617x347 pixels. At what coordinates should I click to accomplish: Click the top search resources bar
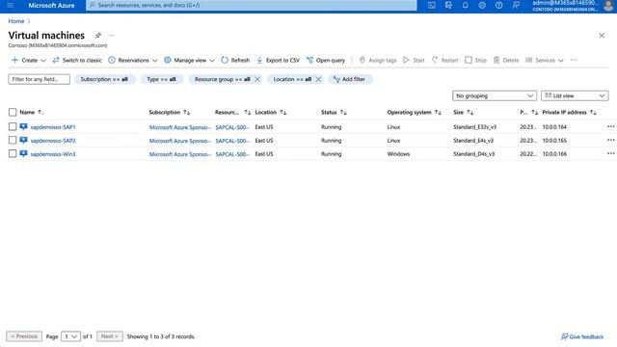pos(251,5)
